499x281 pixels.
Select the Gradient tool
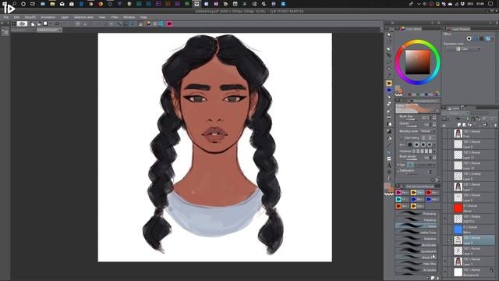pos(389,131)
